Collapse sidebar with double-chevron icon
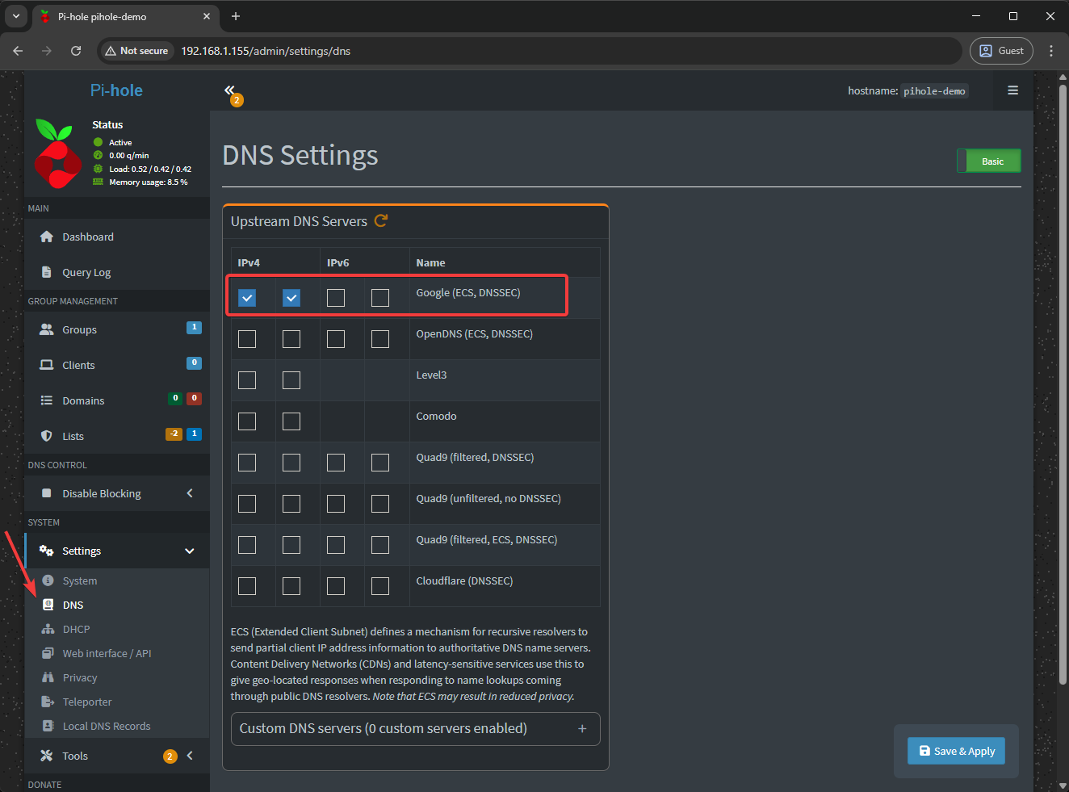This screenshot has height=792, width=1069. click(229, 90)
